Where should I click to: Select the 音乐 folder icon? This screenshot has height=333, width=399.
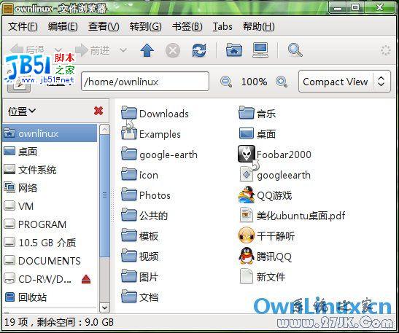pos(247,113)
